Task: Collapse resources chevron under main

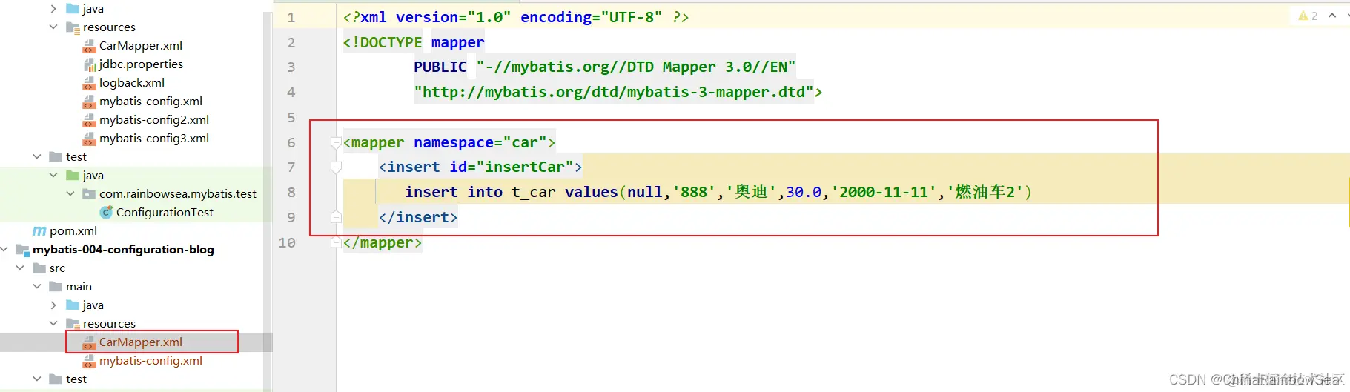Action: tap(53, 324)
